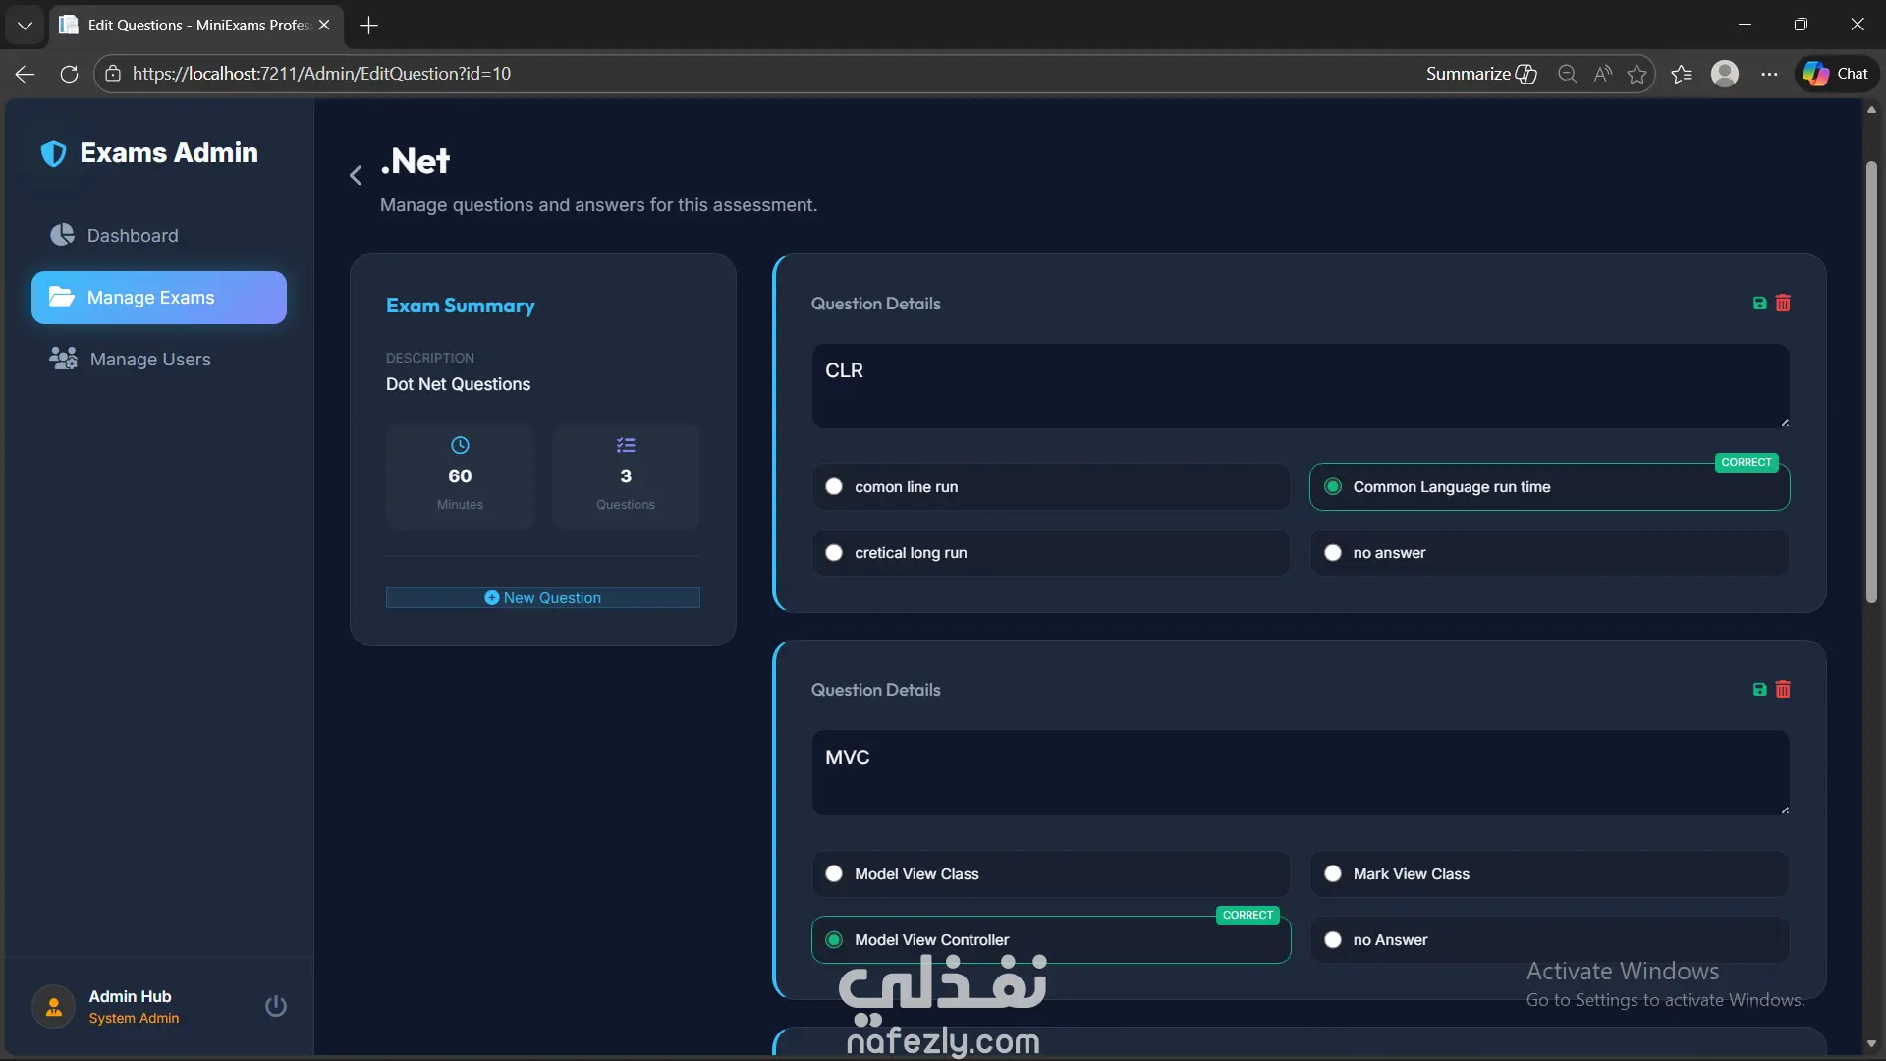
Task: Click the page vertical scrollbar thumb
Action: point(1871,383)
